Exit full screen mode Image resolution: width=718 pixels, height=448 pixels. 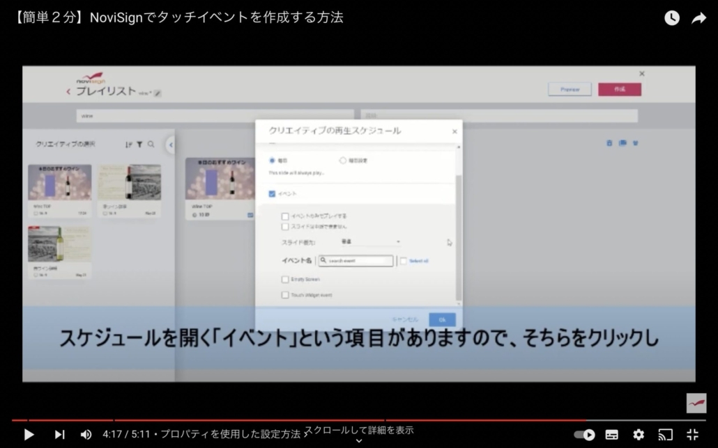click(692, 434)
